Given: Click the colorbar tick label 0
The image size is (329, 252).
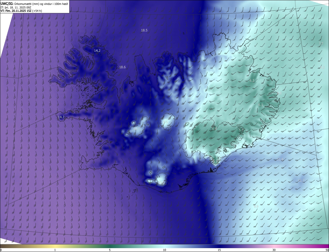Looking at the screenshot, I should pyautogui.click(x=1, y=250).
